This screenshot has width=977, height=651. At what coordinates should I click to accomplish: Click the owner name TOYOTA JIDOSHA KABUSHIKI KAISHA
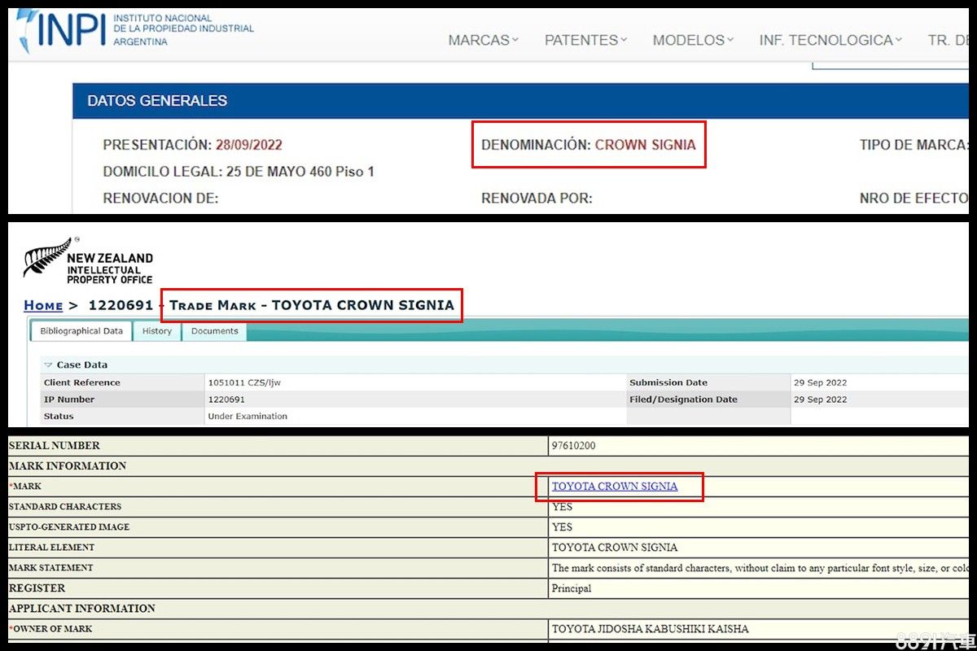tap(650, 629)
